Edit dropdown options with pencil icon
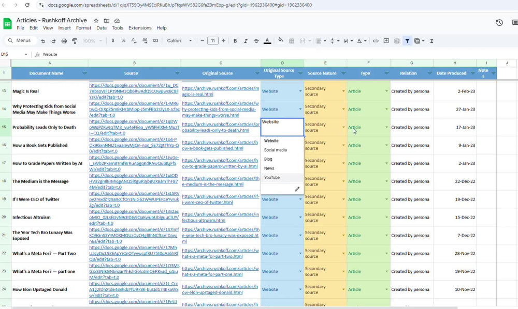The height and width of the screenshot is (309, 518). coord(297,189)
